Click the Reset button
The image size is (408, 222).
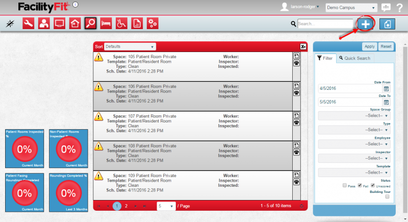386,46
